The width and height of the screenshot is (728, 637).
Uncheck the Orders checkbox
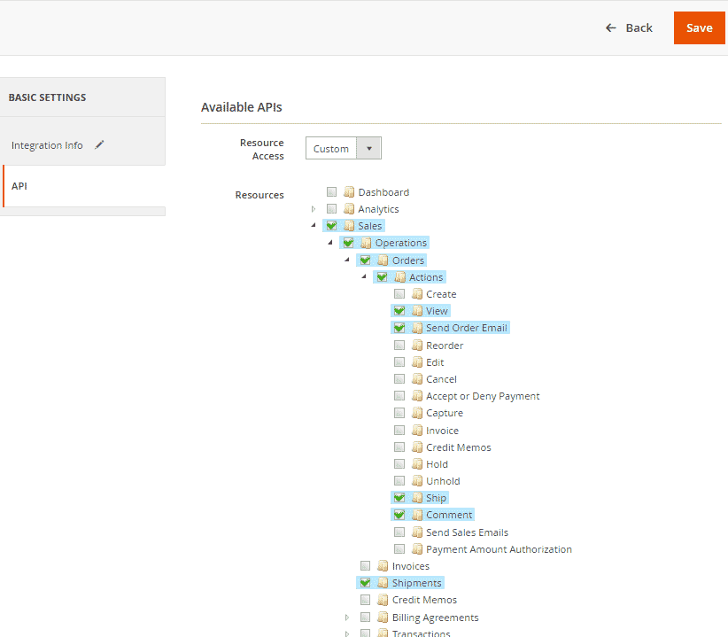tap(366, 260)
